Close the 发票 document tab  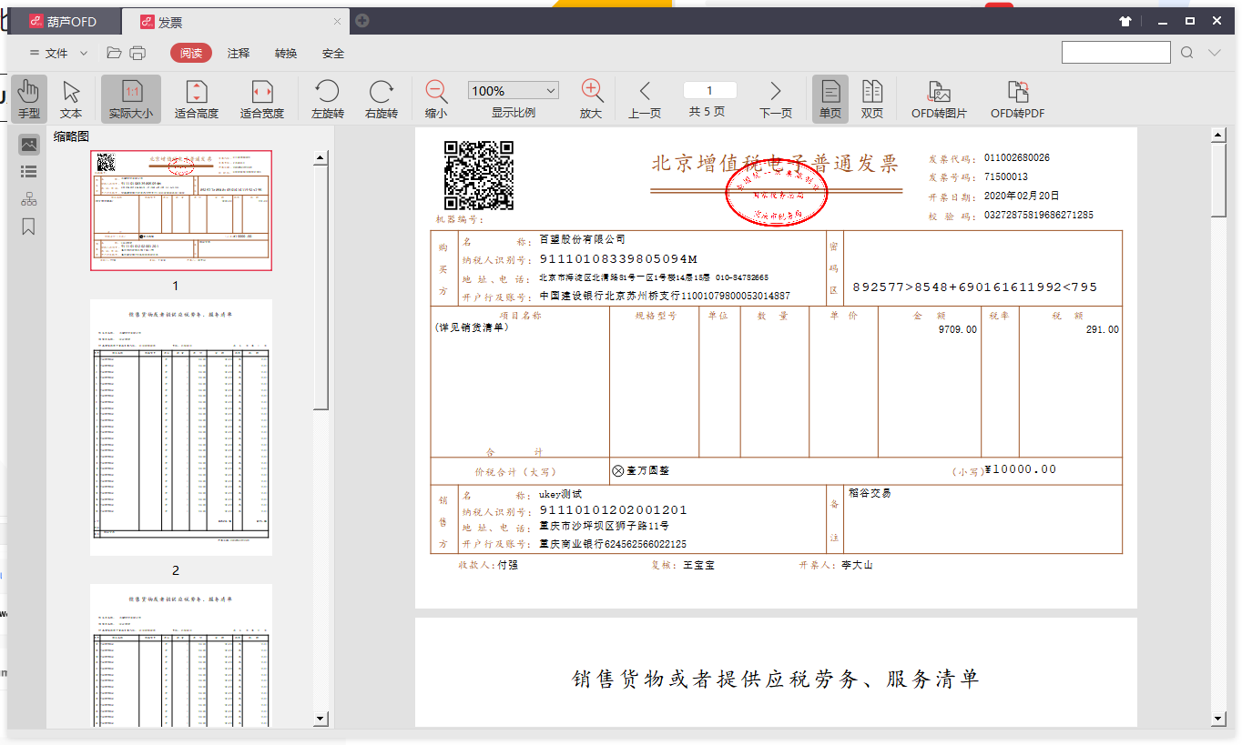[x=338, y=22]
